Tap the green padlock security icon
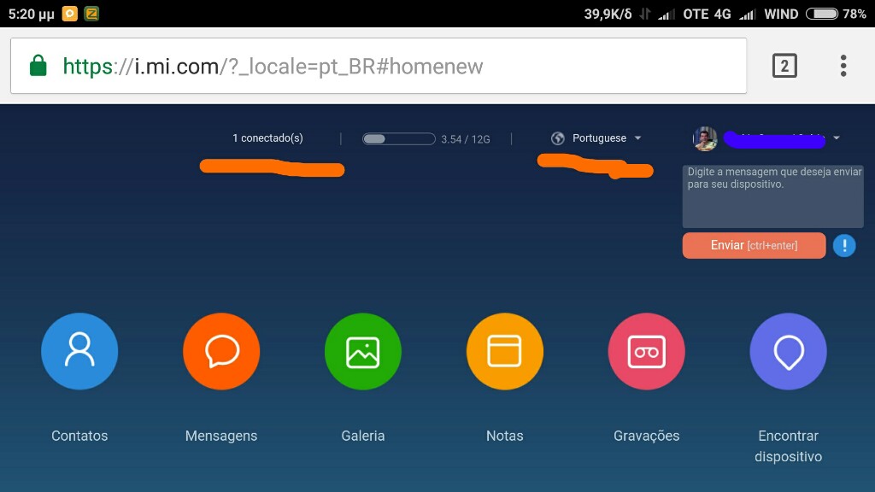Viewport: 875px width, 492px height. pyautogui.click(x=38, y=66)
